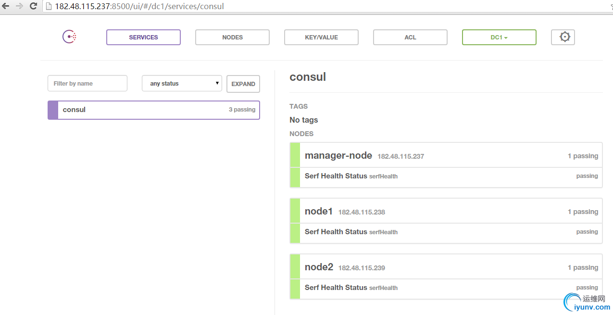Open the 'any status' filter dropdown
Screen dimensions: 613x315
[x=182, y=83]
